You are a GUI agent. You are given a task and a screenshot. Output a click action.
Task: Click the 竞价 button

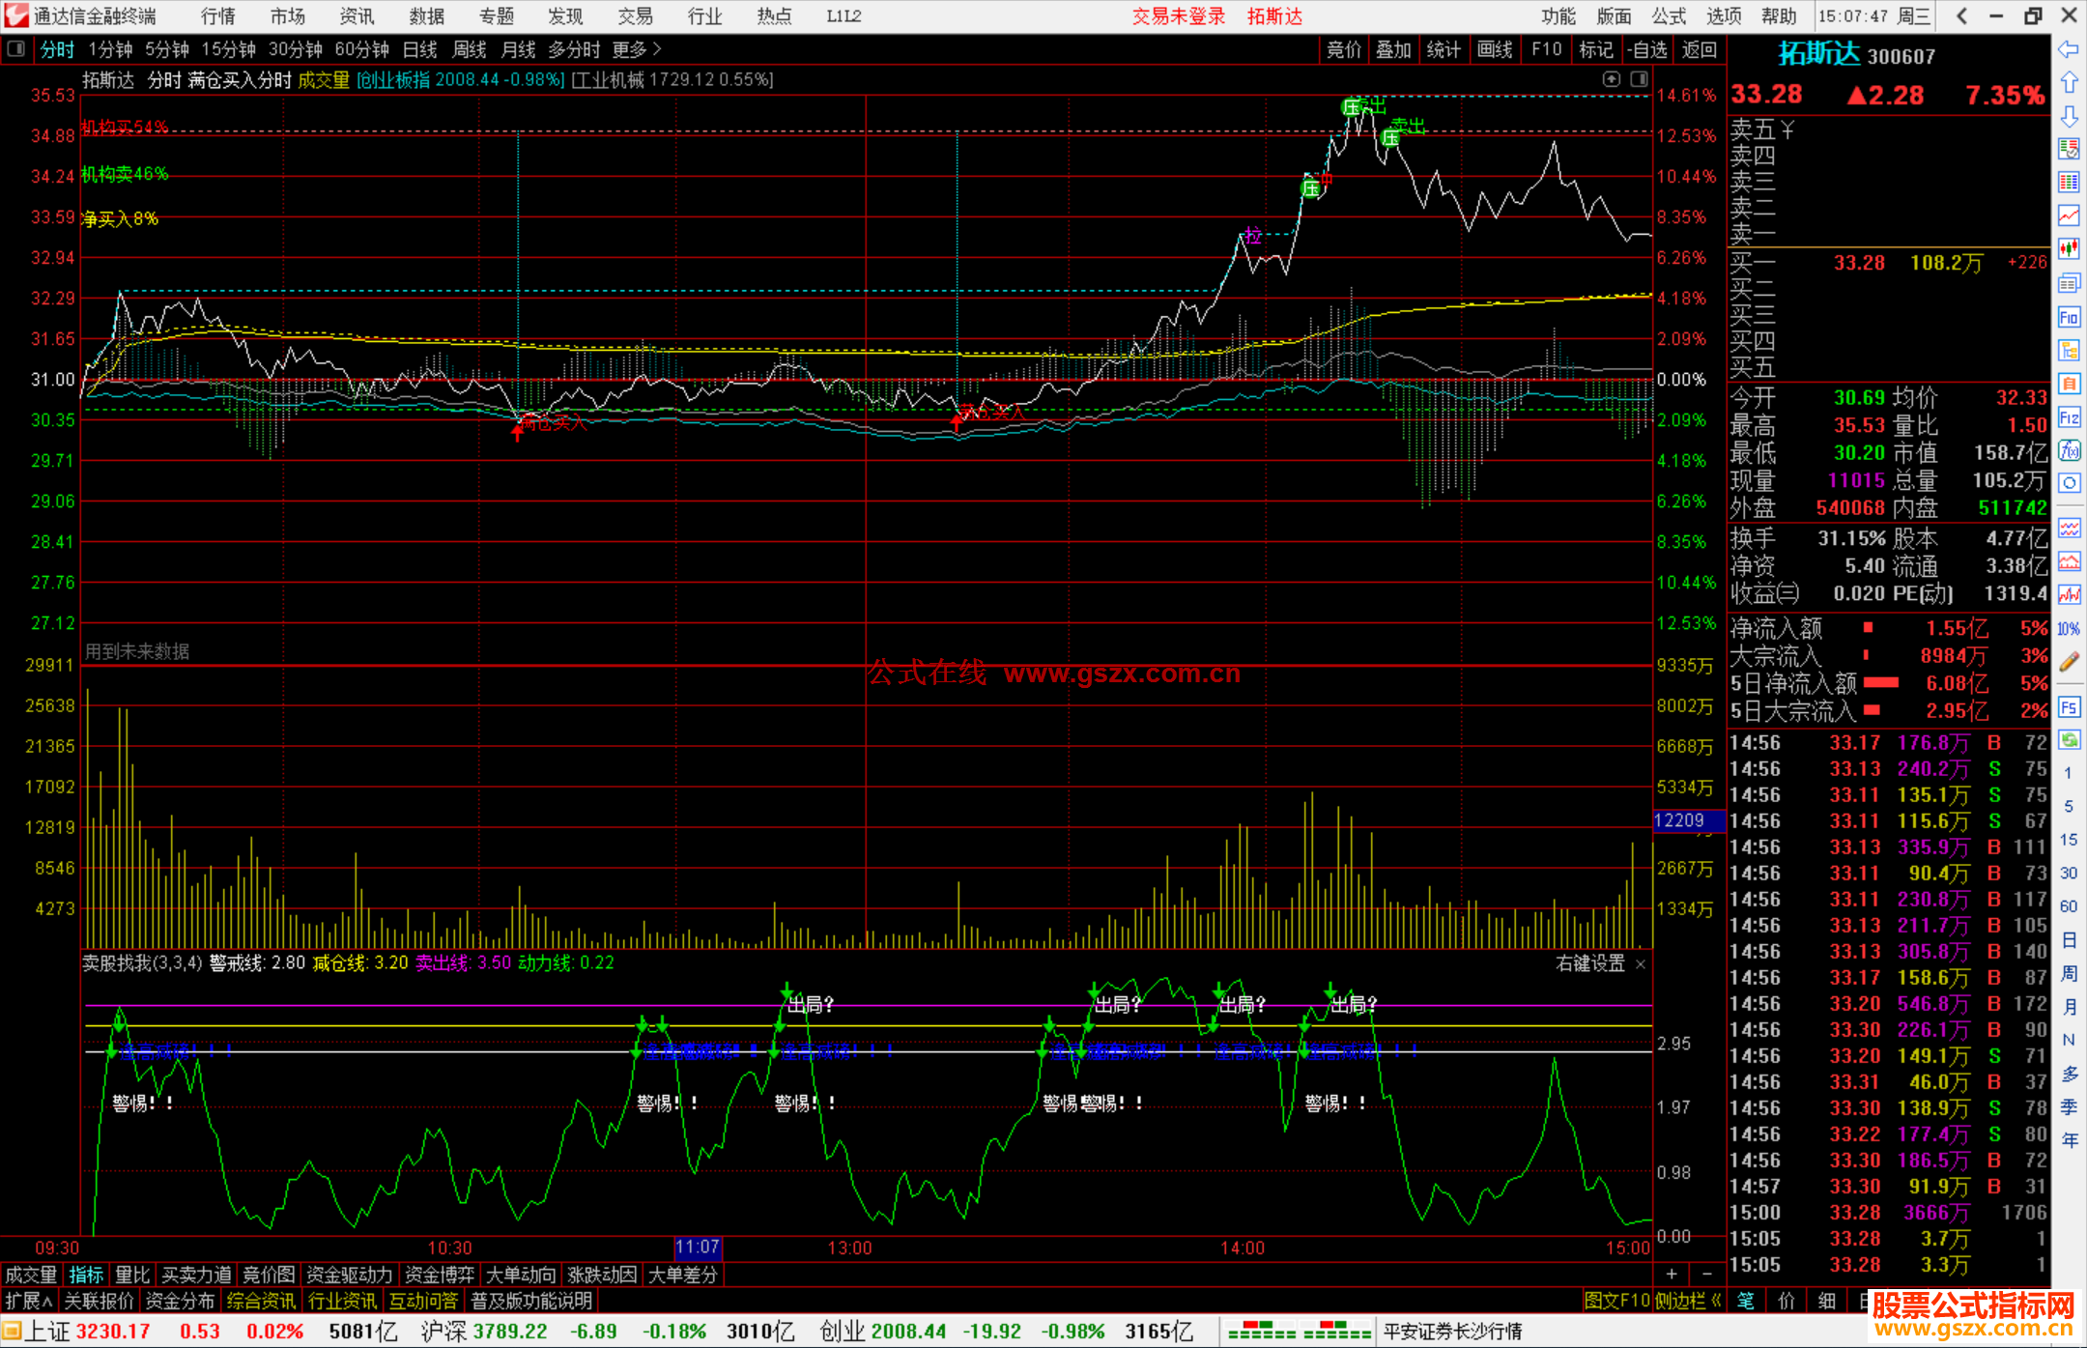tap(1343, 49)
